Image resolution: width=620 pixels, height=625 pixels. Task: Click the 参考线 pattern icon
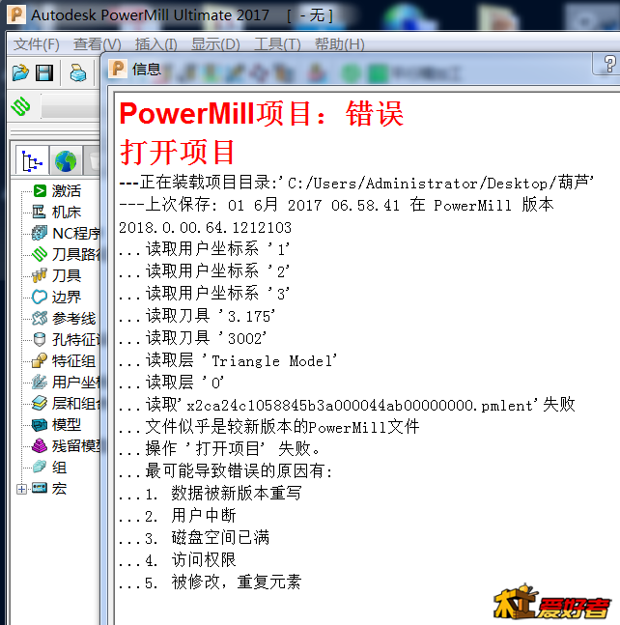(x=39, y=318)
